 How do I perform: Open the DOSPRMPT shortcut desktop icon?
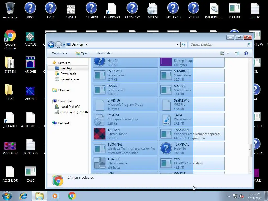112,10
